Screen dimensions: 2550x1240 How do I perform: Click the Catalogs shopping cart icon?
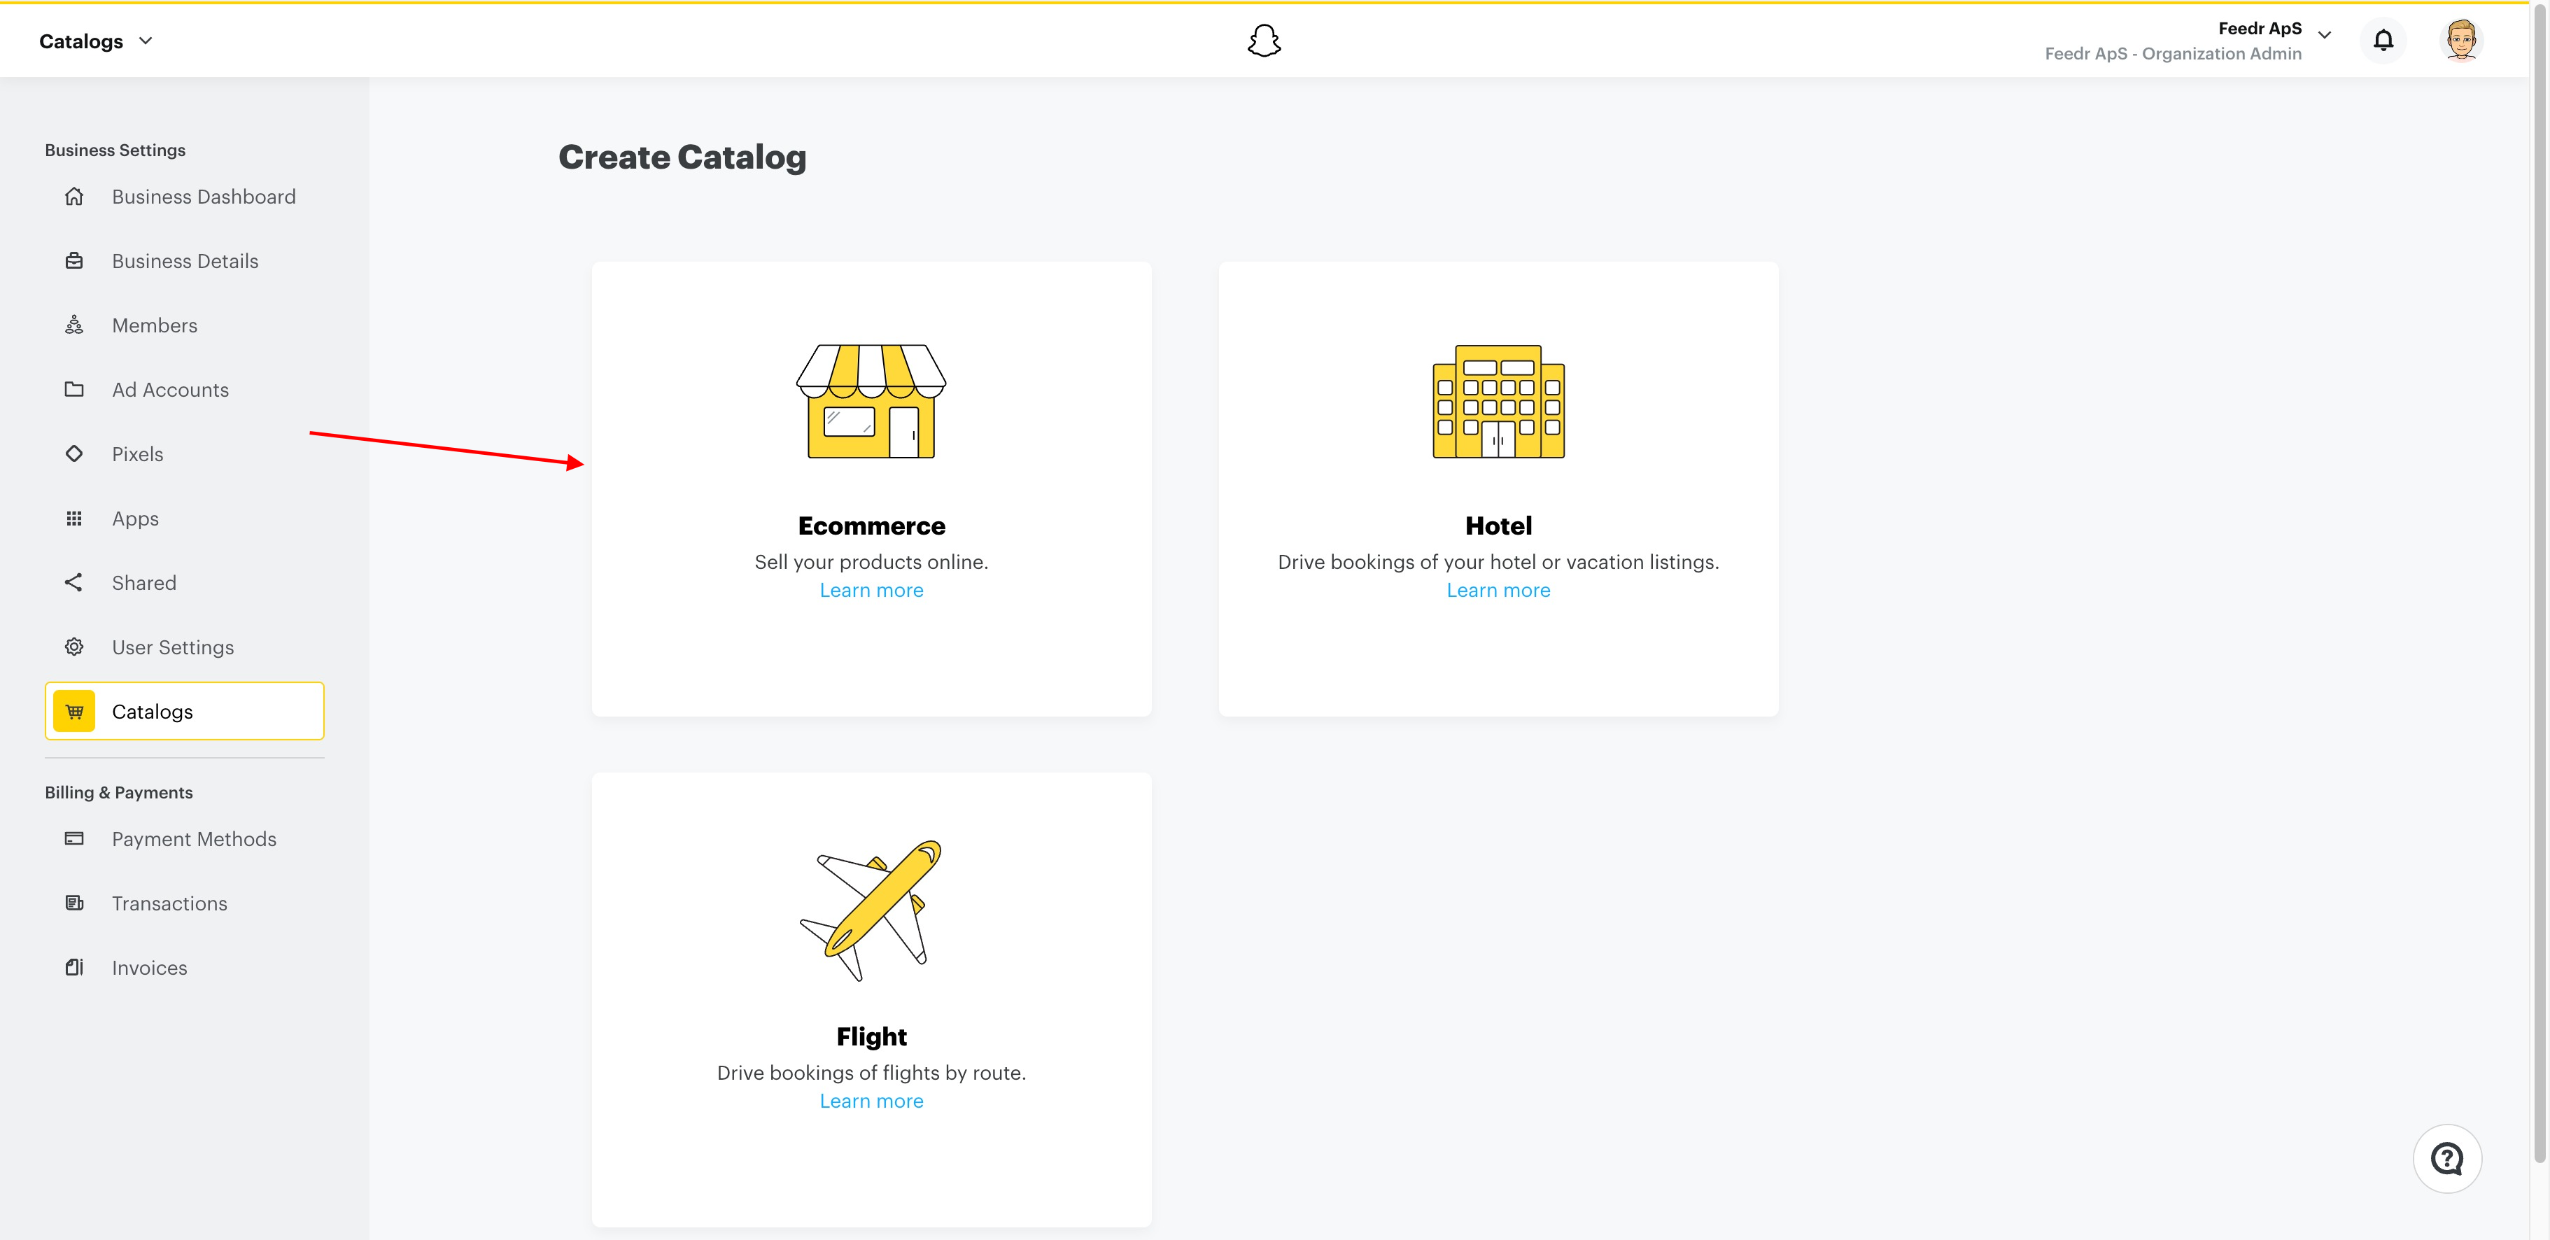pyautogui.click(x=75, y=710)
